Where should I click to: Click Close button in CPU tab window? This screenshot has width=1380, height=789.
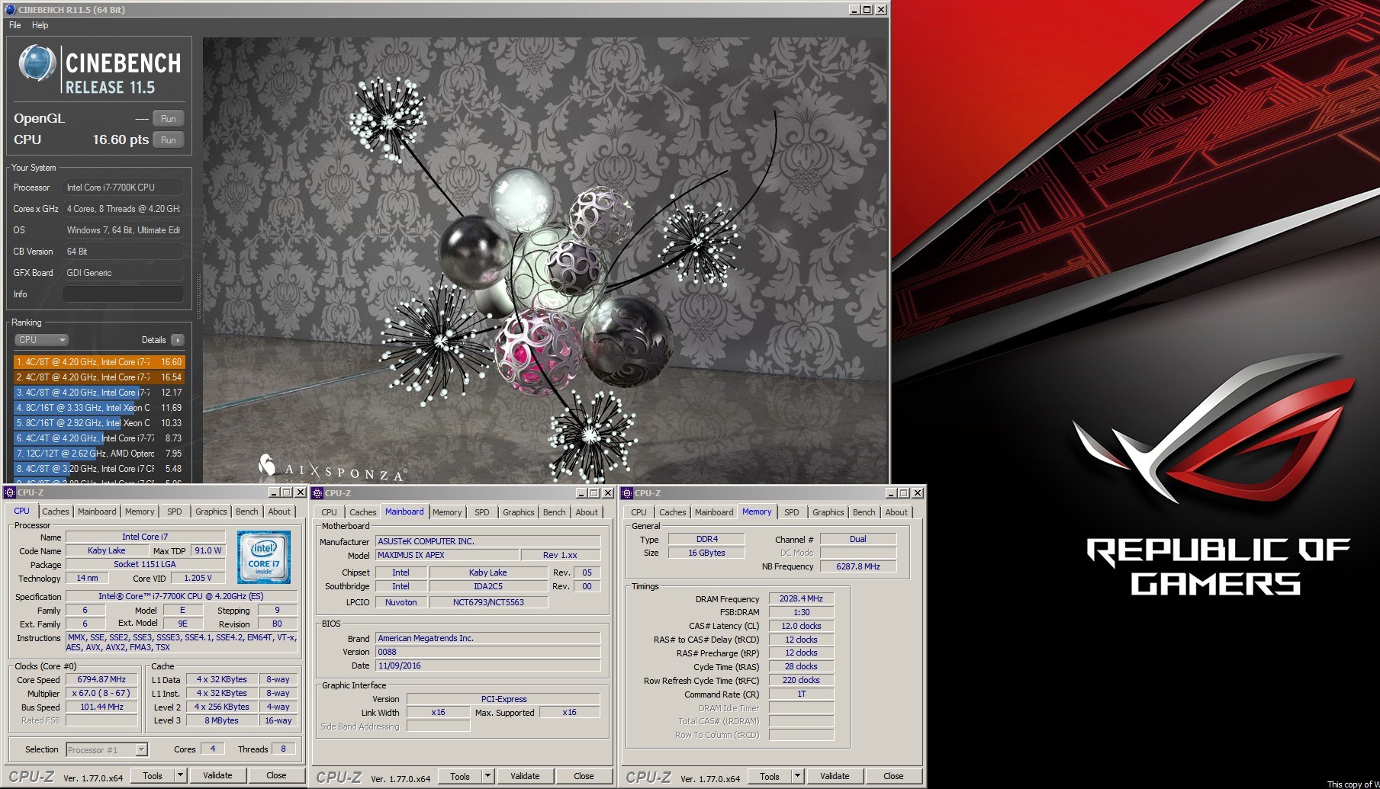(276, 775)
